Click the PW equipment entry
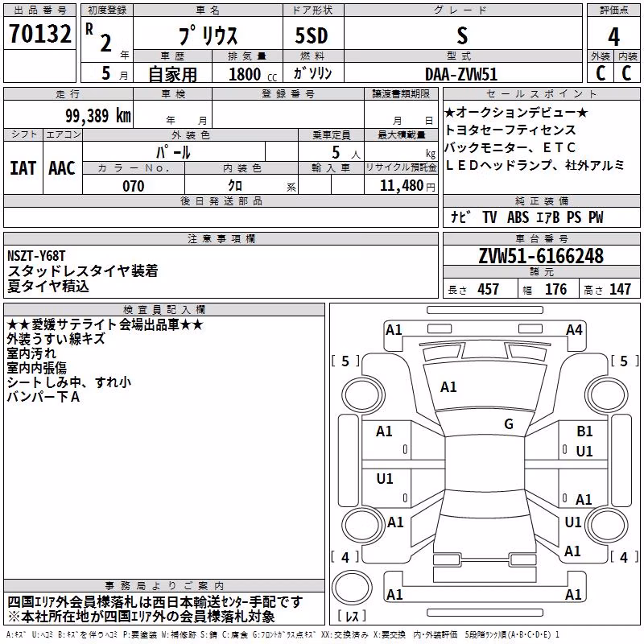This screenshot has height=644, width=644. pyautogui.click(x=596, y=217)
